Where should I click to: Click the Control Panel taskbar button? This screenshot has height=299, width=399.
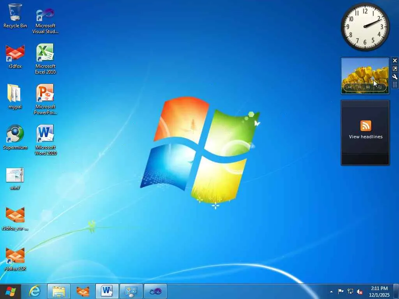pos(131,291)
